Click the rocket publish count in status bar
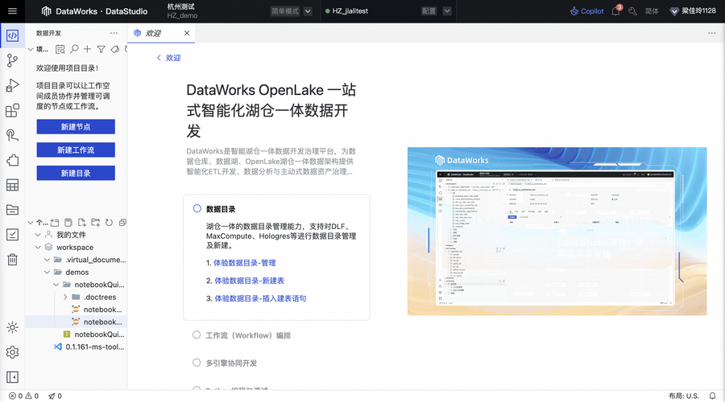Viewport: 725px width, 402px height. click(x=55, y=396)
